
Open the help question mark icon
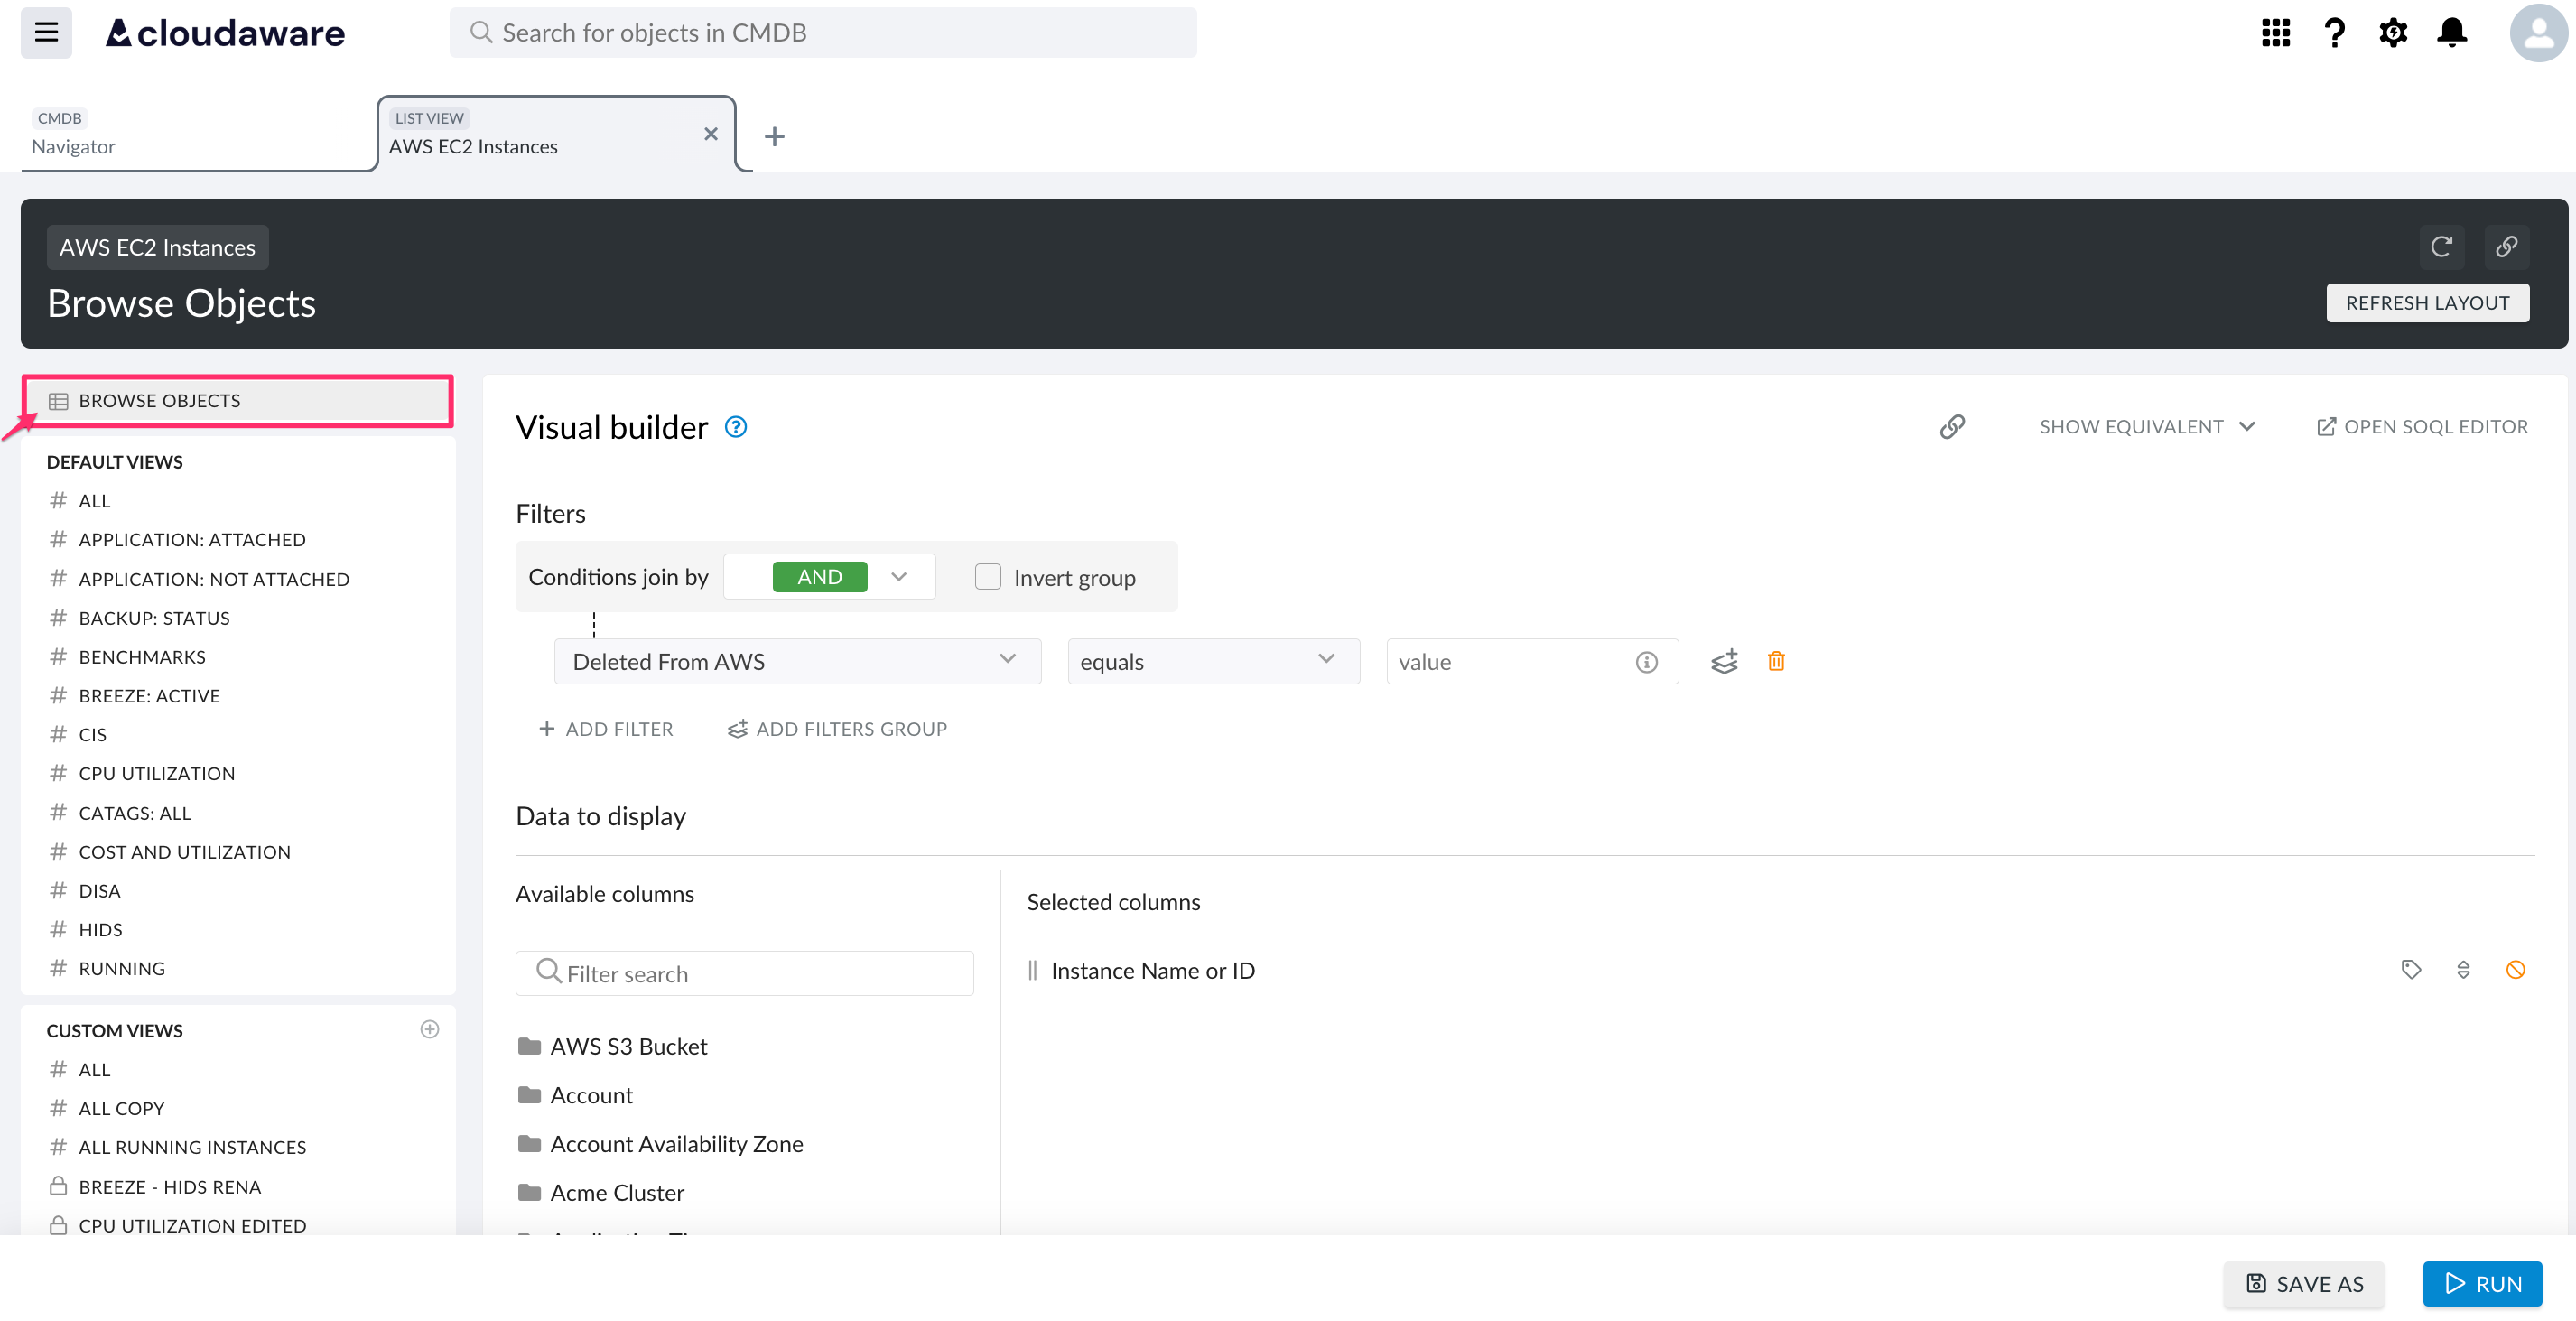click(2334, 32)
